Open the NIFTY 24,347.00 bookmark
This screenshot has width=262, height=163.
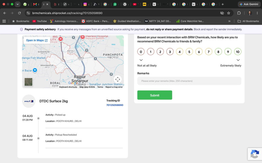point(158,21)
